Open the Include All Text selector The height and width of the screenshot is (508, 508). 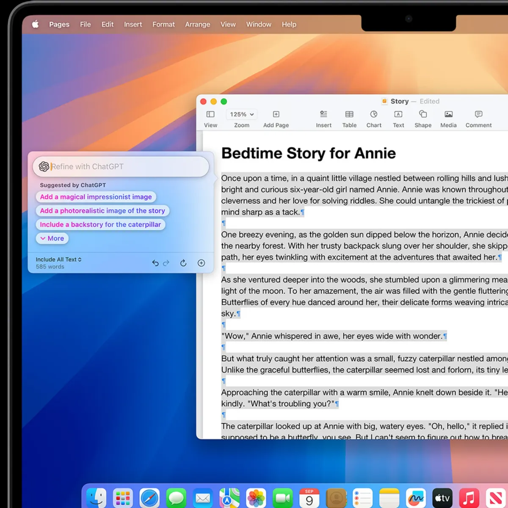(x=58, y=260)
